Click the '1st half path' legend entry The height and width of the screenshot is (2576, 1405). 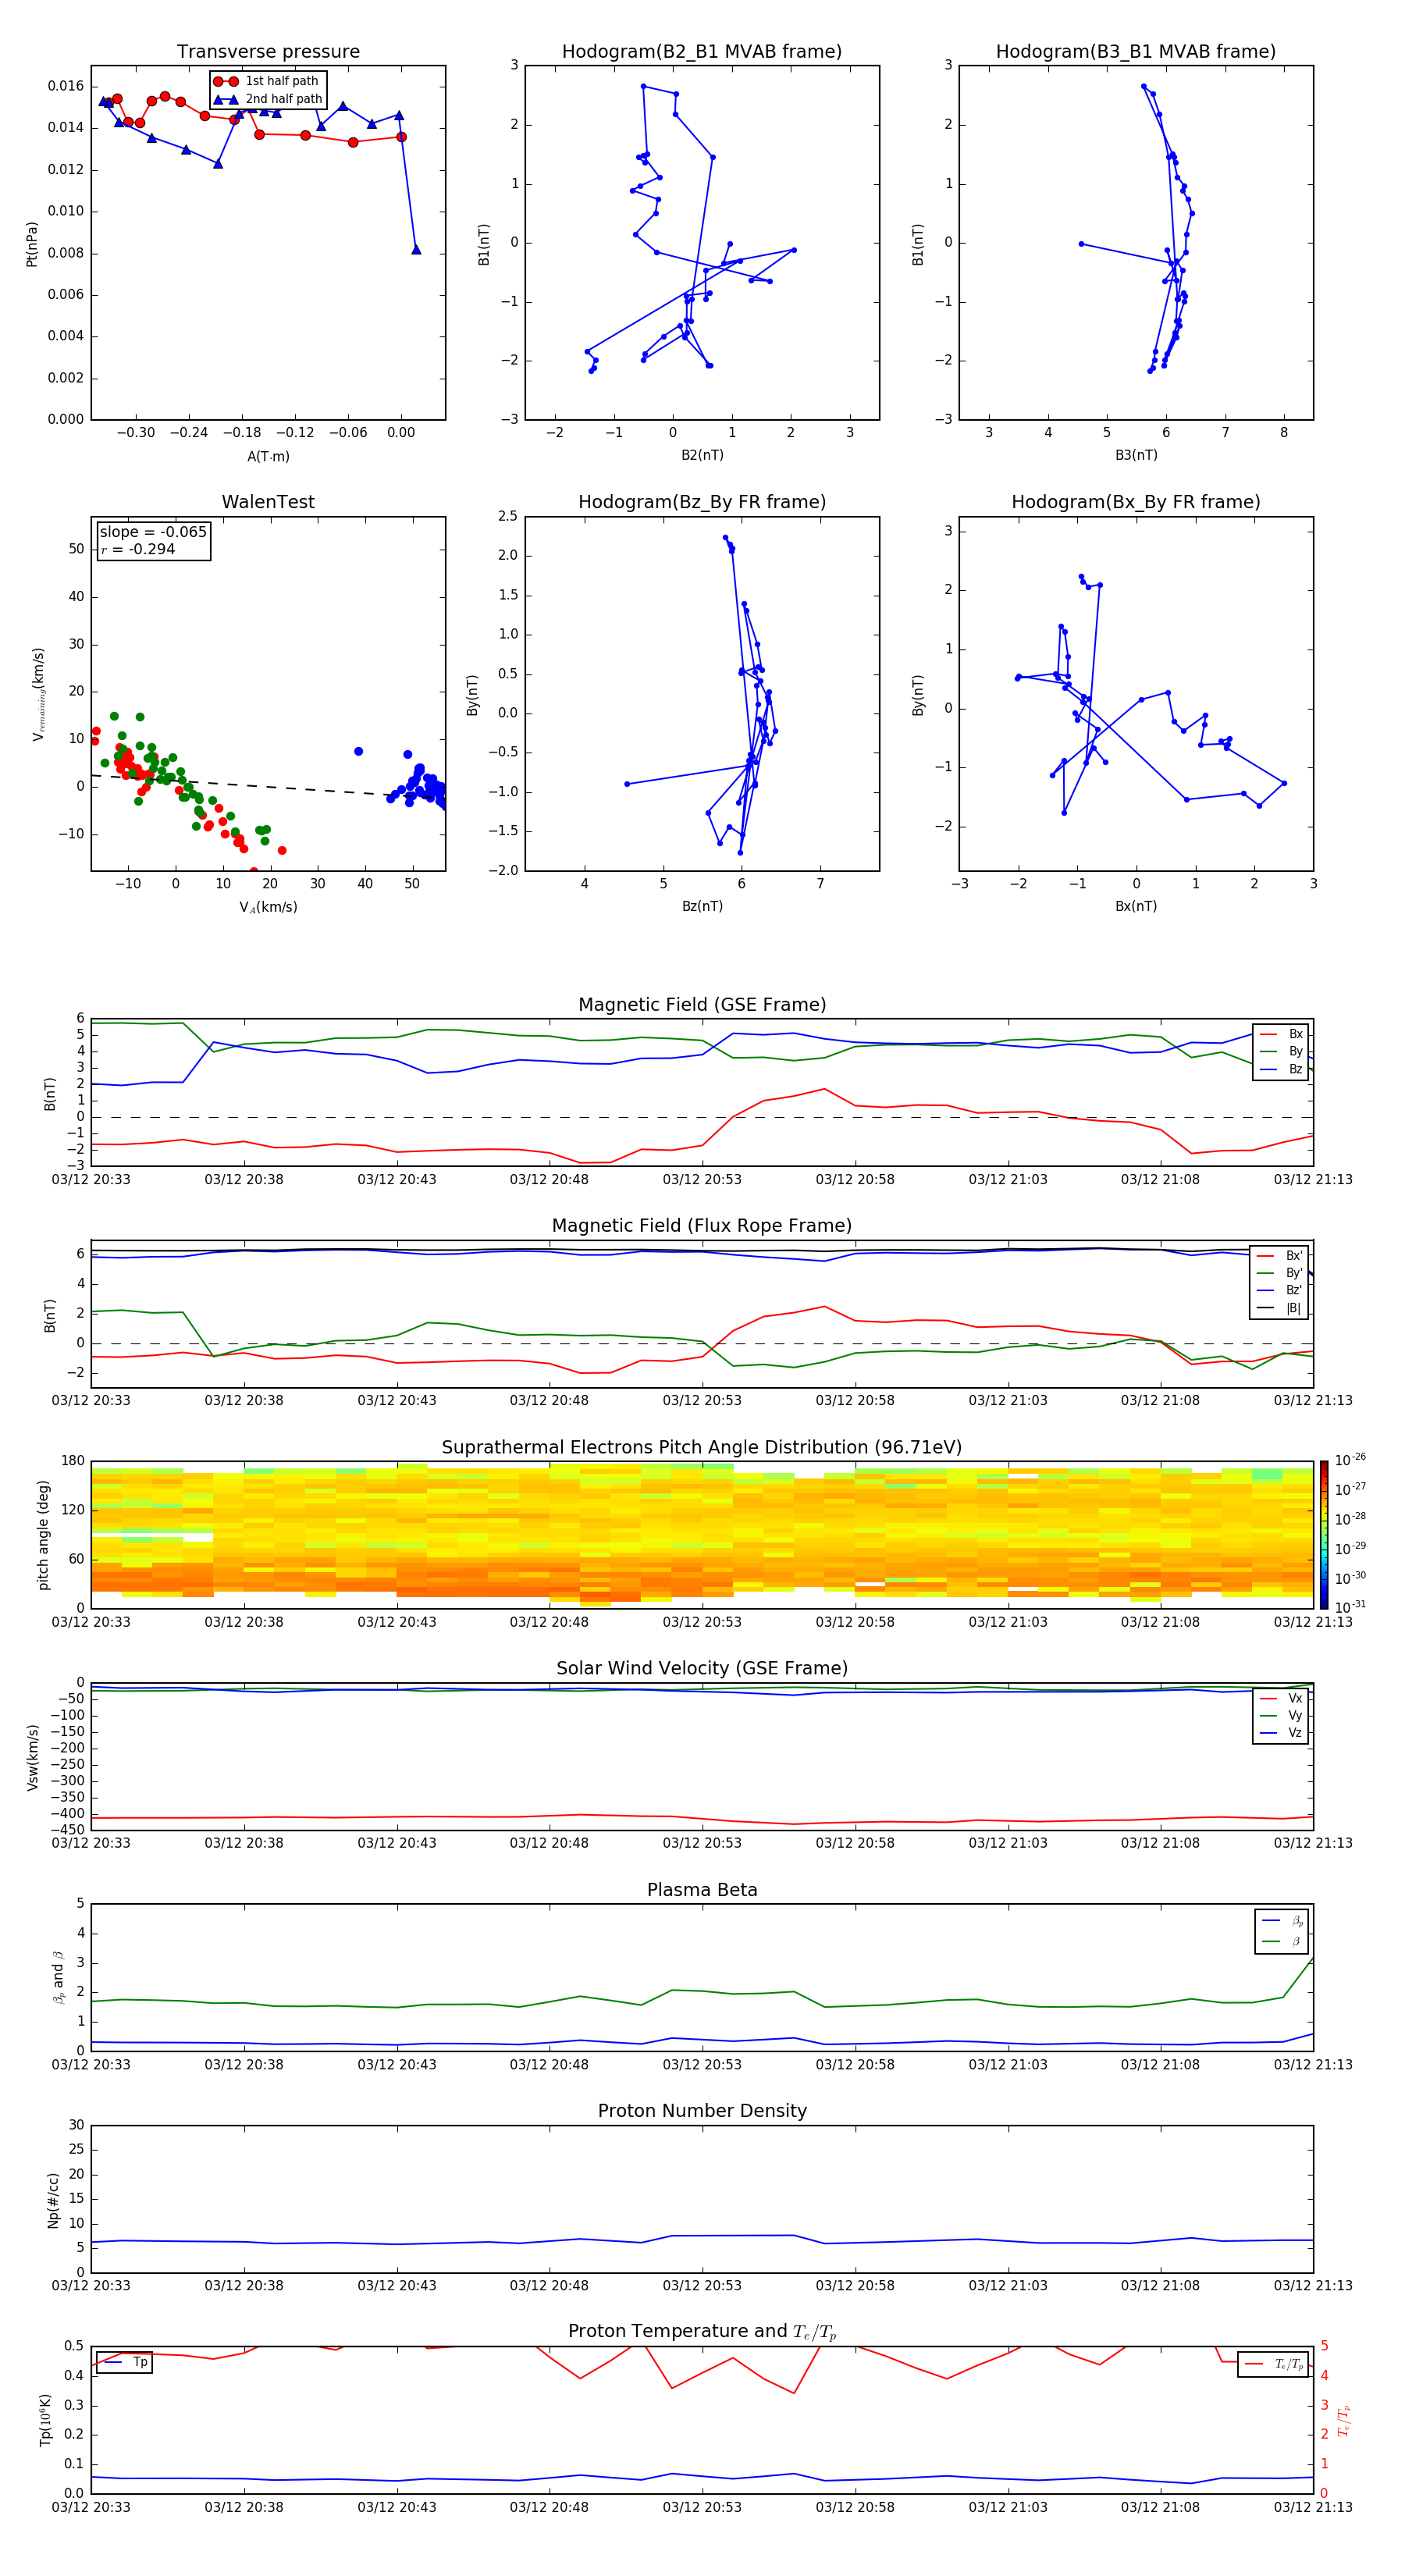pos(266,81)
